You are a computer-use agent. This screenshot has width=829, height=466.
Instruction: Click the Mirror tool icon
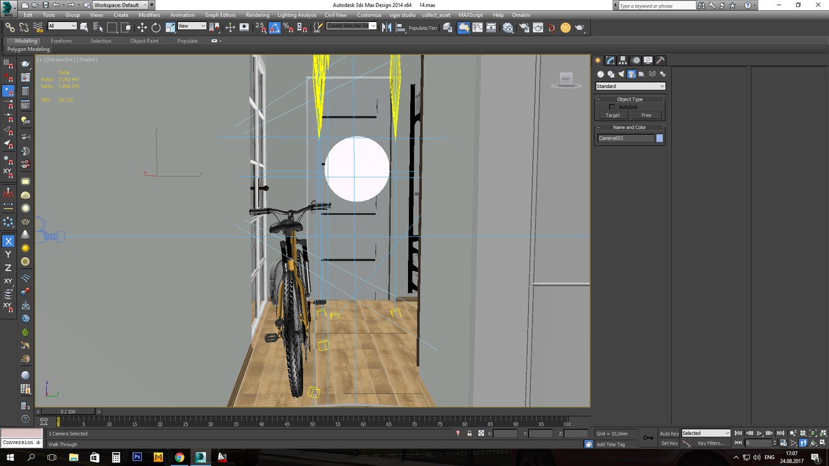[x=387, y=27]
